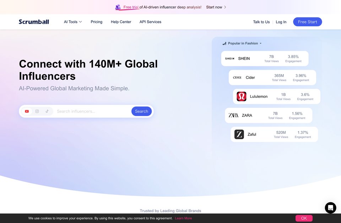Click the ZARA brand logo
The width and height of the screenshot is (341, 223).
[x=233, y=115]
